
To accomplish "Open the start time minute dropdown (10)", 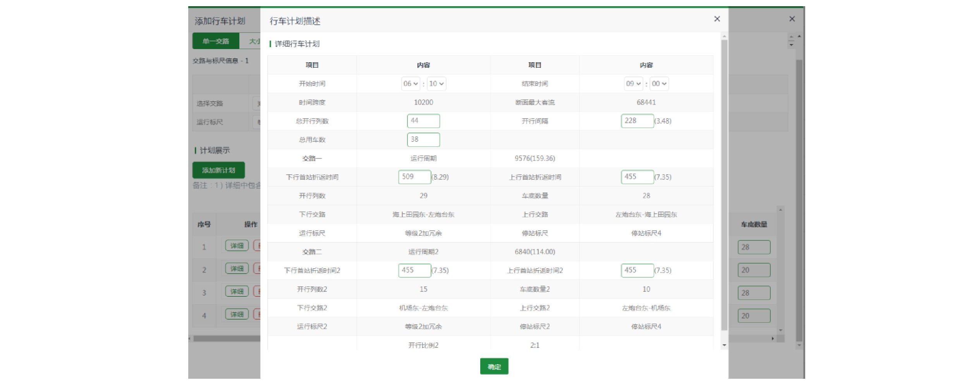I will tap(436, 84).
